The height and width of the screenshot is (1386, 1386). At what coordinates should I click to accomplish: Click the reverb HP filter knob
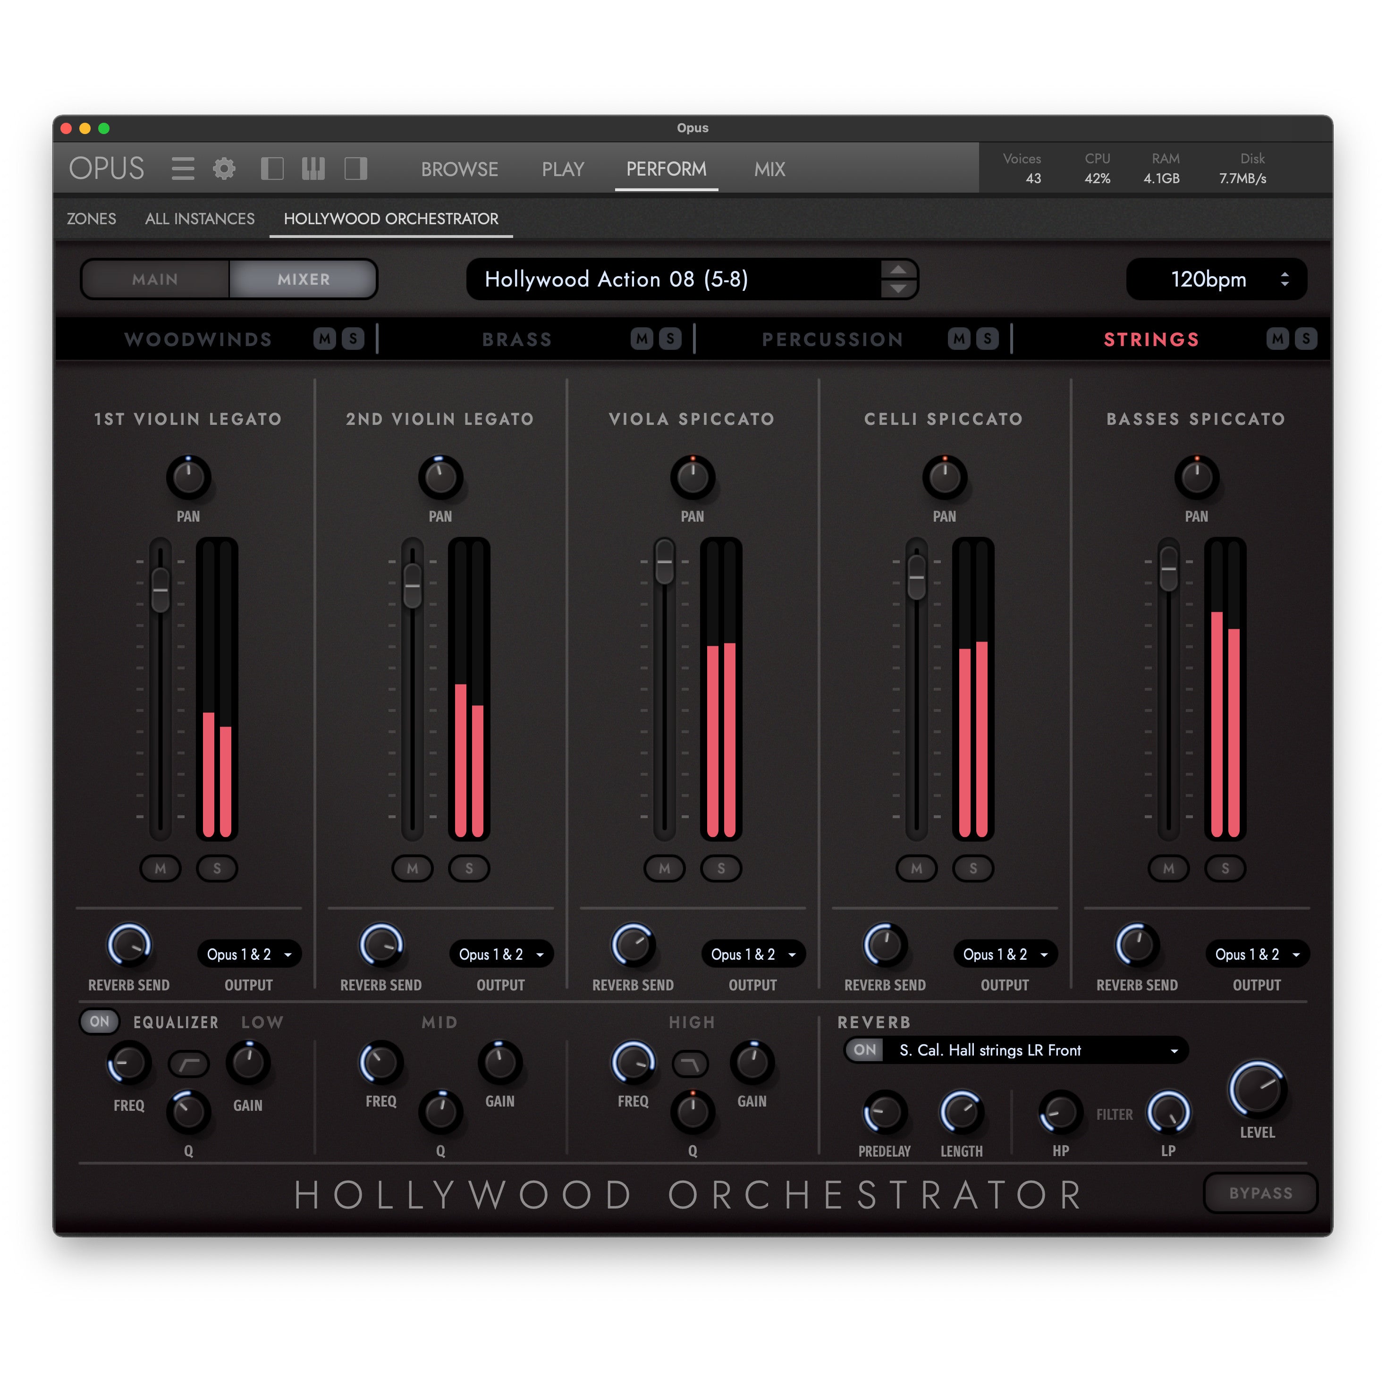(1060, 1113)
